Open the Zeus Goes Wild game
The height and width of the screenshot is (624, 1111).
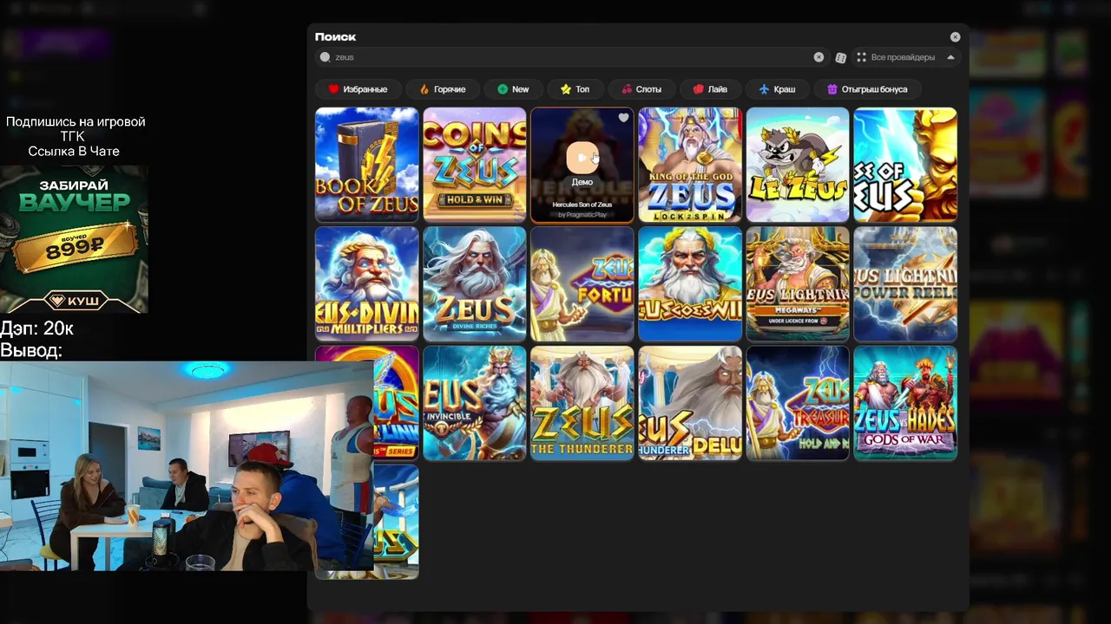[690, 284]
